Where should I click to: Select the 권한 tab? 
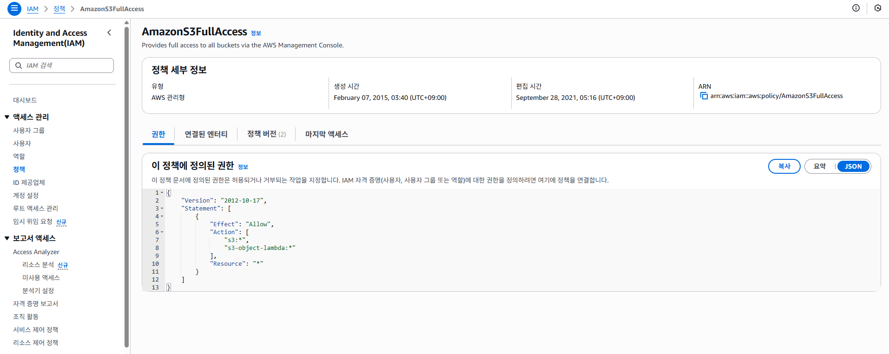(x=158, y=134)
